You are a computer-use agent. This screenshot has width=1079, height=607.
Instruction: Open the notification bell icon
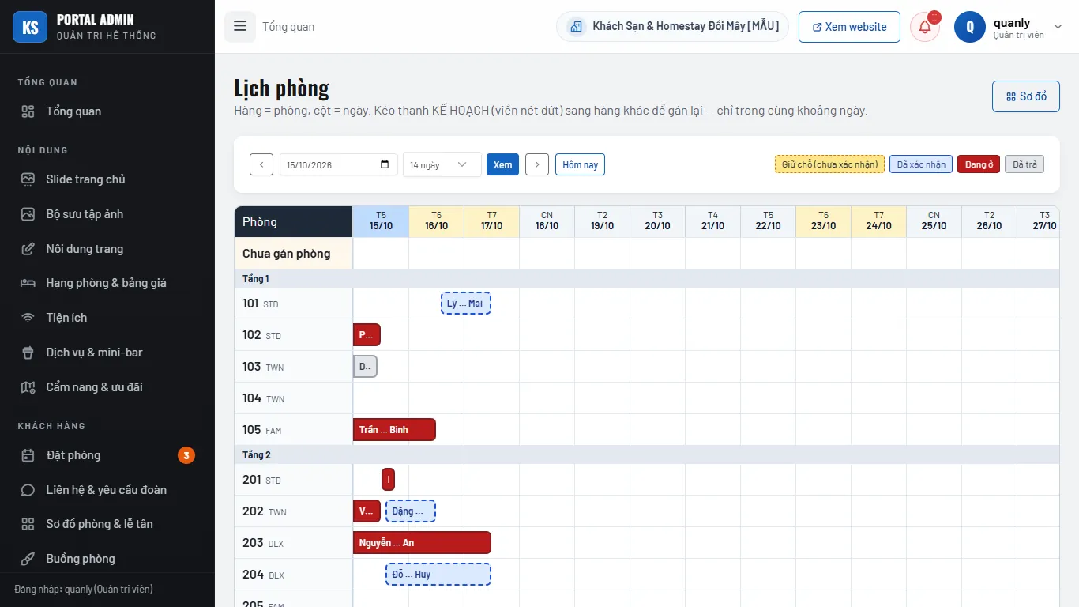point(925,27)
